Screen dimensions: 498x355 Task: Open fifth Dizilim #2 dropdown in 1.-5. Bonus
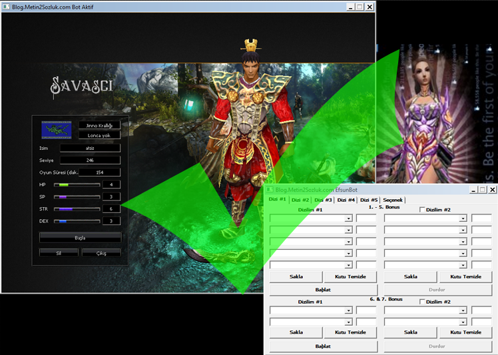pyautogui.click(x=463, y=264)
